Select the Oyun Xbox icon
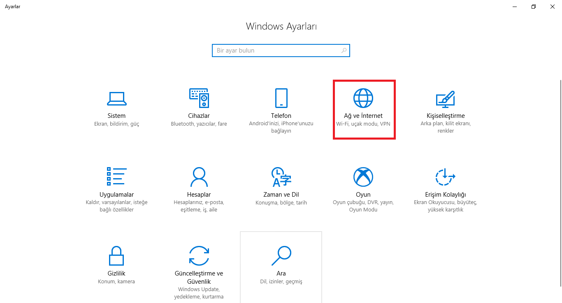This screenshot has width=562, height=303. (x=363, y=176)
